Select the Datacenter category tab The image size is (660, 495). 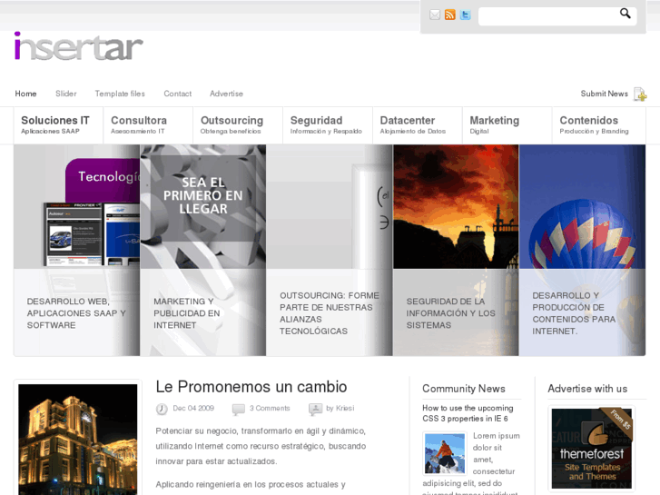click(x=418, y=125)
